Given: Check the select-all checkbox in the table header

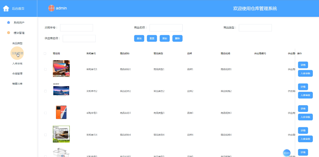Looking at the screenshot, I should (45, 53).
